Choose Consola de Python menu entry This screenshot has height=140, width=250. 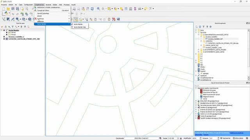click(52, 10)
